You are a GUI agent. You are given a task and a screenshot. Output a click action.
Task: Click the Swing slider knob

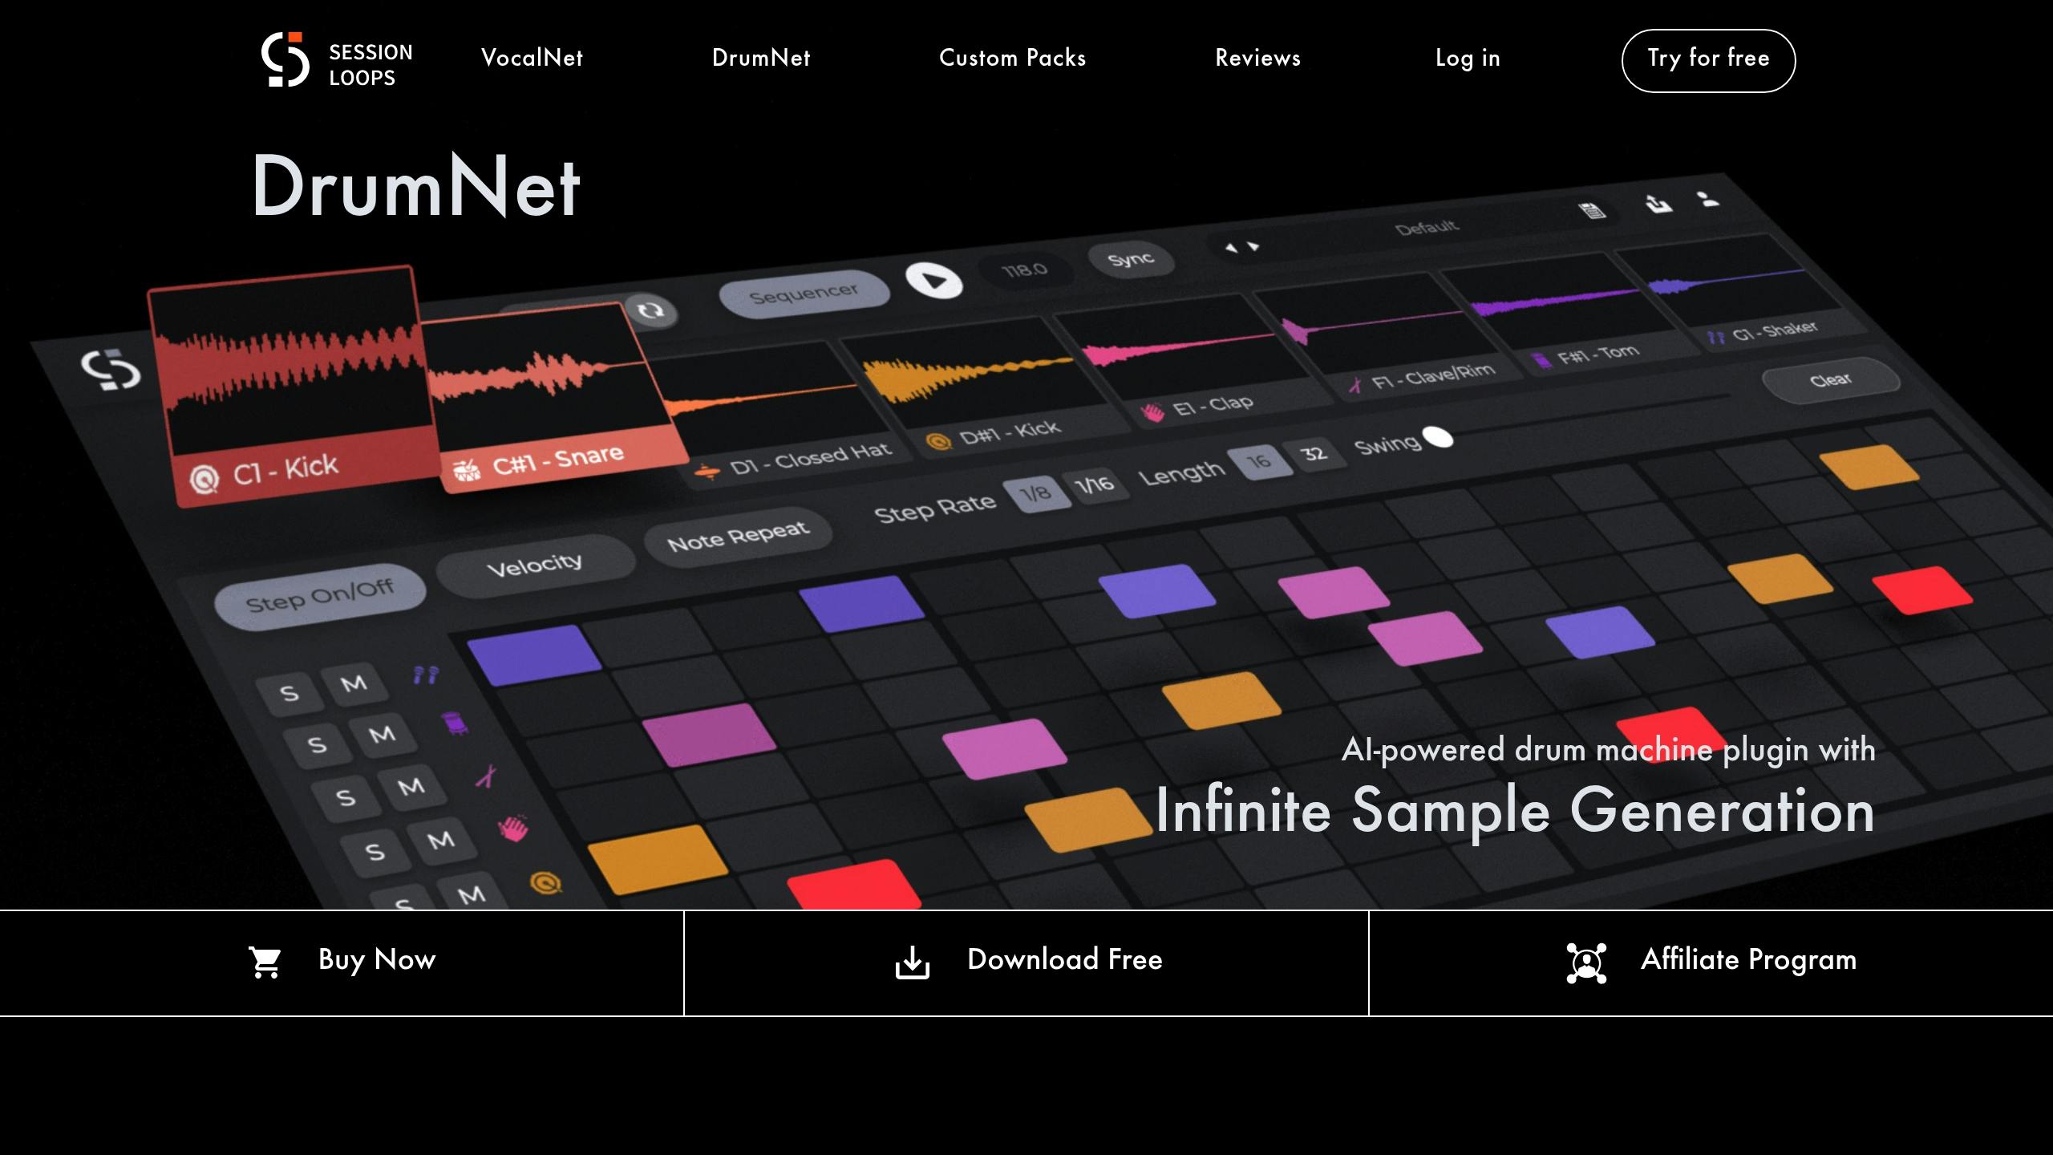click(x=1438, y=438)
